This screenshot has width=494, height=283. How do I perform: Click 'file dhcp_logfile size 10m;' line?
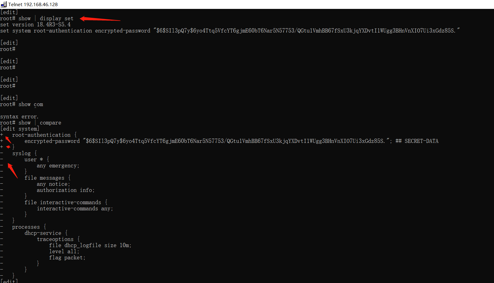[90, 245]
